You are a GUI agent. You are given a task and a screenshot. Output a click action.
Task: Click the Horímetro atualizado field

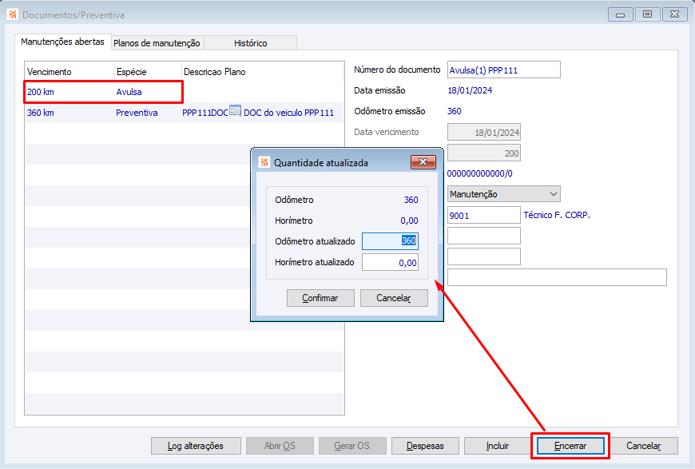pos(390,262)
